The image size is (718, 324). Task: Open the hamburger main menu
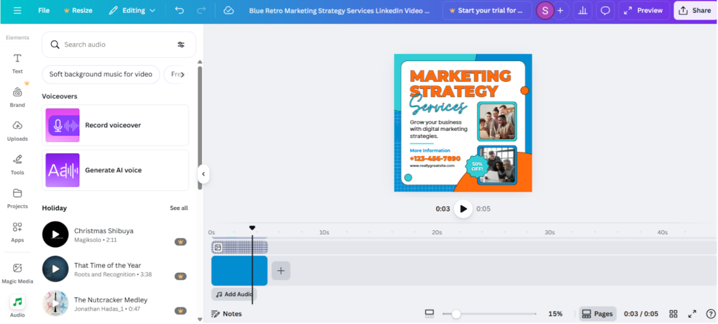click(x=18, y=10)
